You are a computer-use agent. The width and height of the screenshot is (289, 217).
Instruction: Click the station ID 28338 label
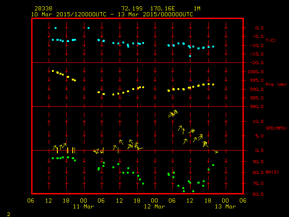pyautogui.click(x=43, y=9)
